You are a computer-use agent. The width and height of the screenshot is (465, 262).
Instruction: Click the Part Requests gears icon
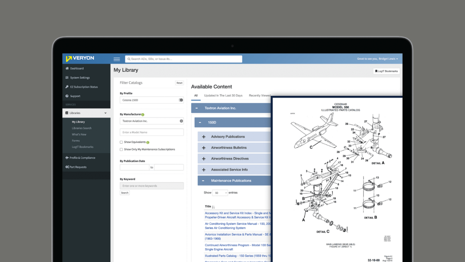[67, 167]
